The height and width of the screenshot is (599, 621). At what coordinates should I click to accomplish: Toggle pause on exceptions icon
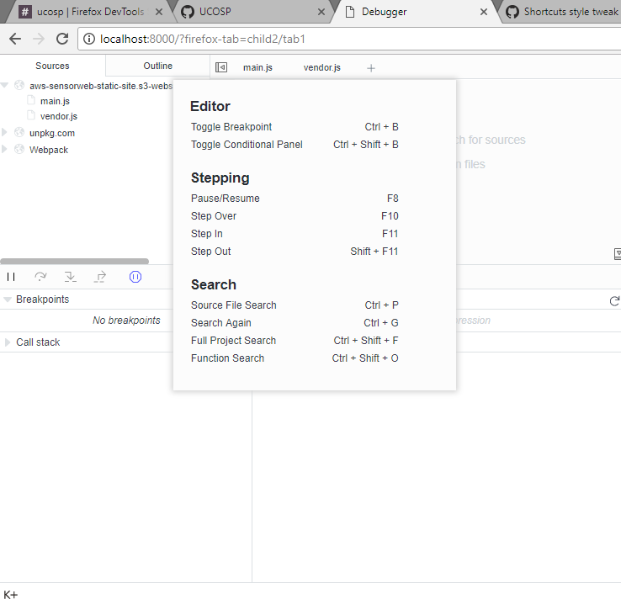tap(135, 277)
